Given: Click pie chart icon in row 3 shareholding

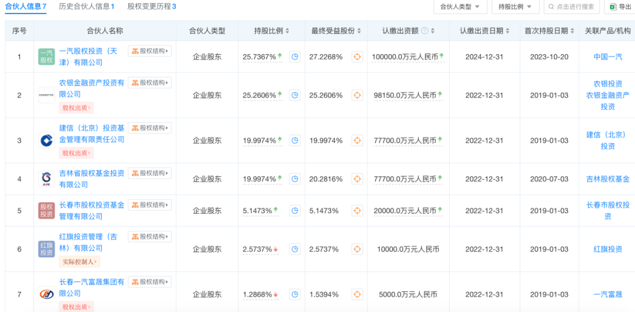Looking at the screenshot, I should [x=295, y=140].
